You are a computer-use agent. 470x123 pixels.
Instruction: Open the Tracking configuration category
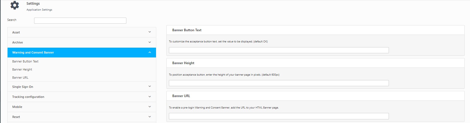[82, 97]
